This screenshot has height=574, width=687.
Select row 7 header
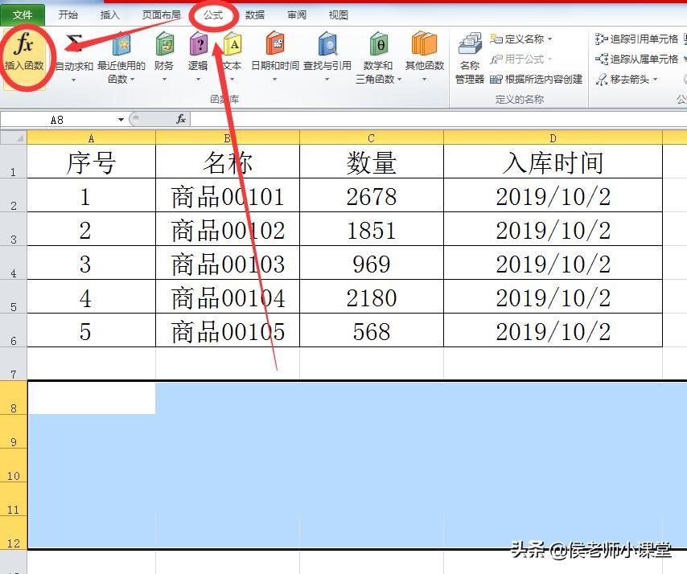14,364
